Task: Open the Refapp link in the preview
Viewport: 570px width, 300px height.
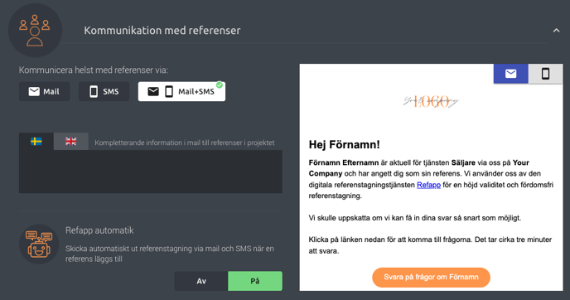Action: [x=428, y=185]
